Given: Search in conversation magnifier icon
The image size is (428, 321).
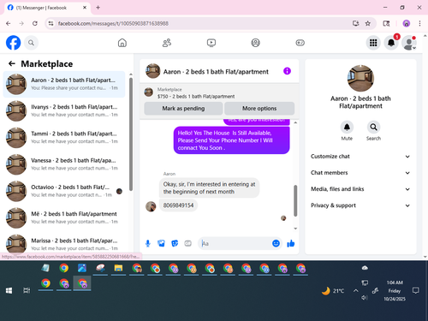Looking at the screenshot, I should [x=373, y=127].
